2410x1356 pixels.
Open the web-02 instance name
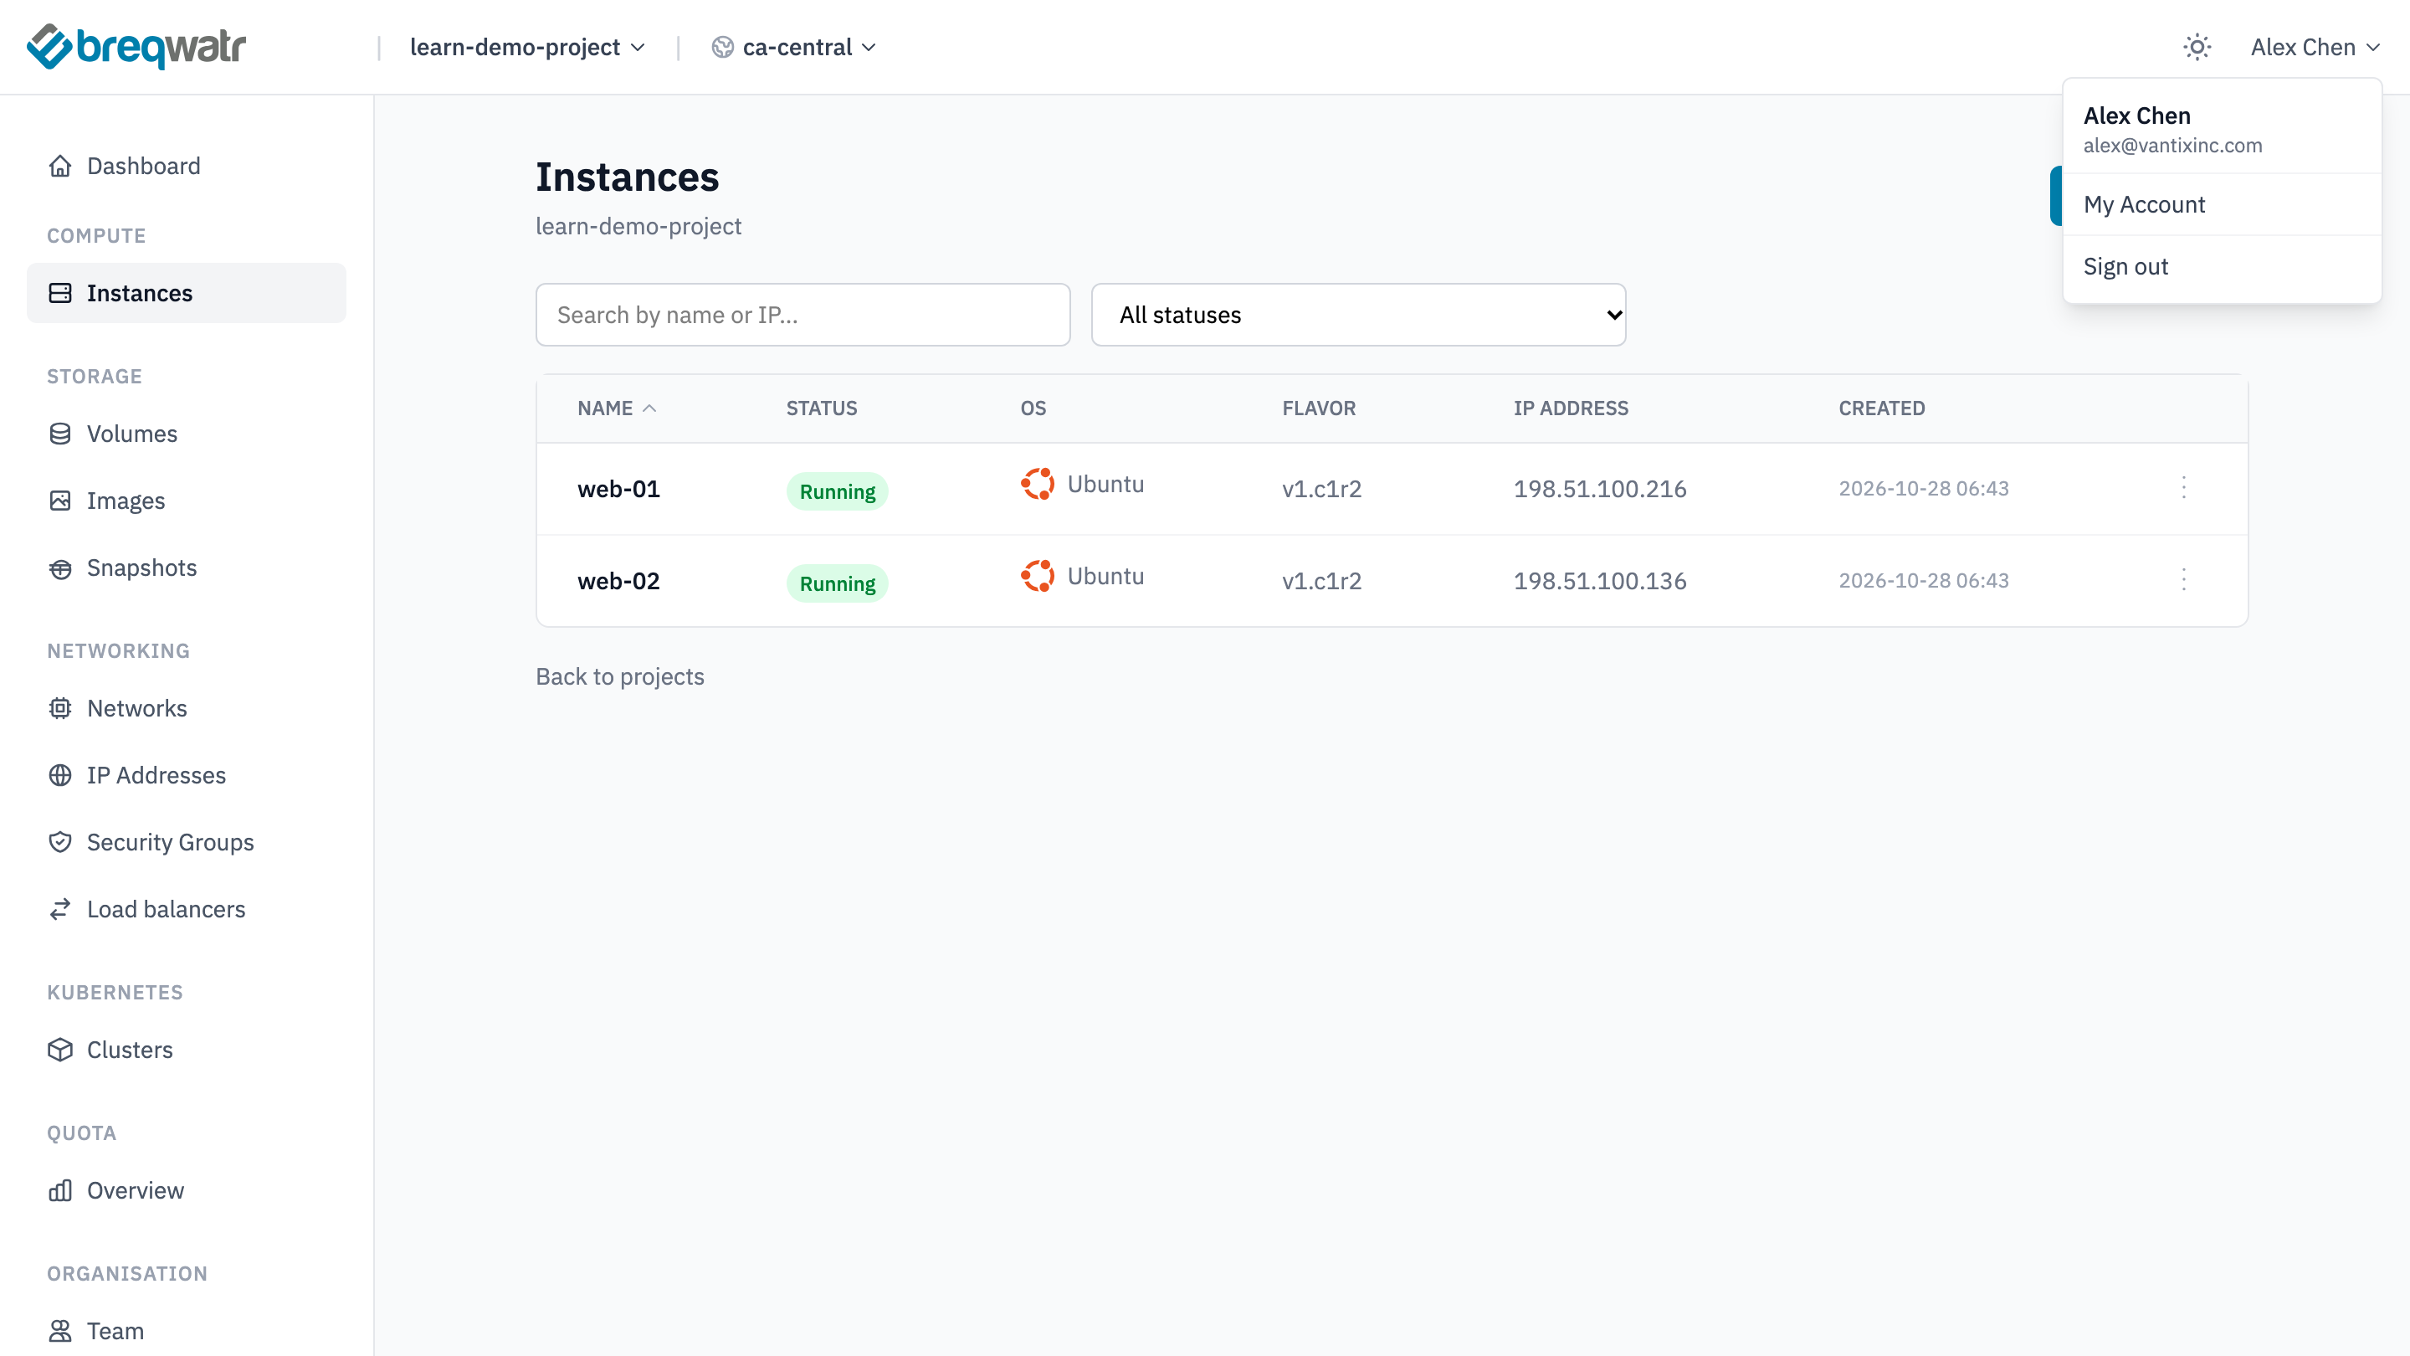[618, 580]
